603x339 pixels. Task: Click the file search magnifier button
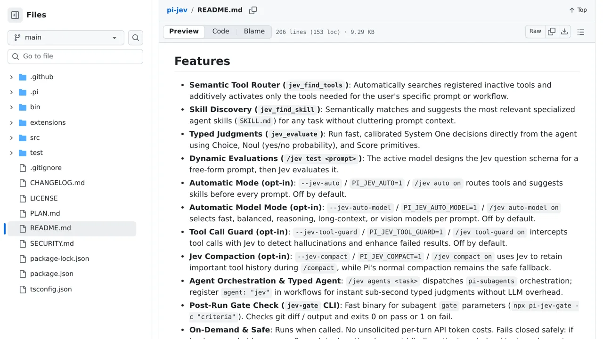click(x=136, y=38)
